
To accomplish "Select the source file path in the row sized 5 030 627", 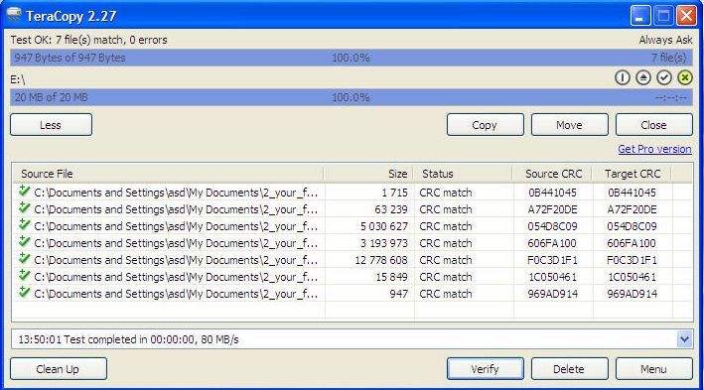I will pos(176,226).
